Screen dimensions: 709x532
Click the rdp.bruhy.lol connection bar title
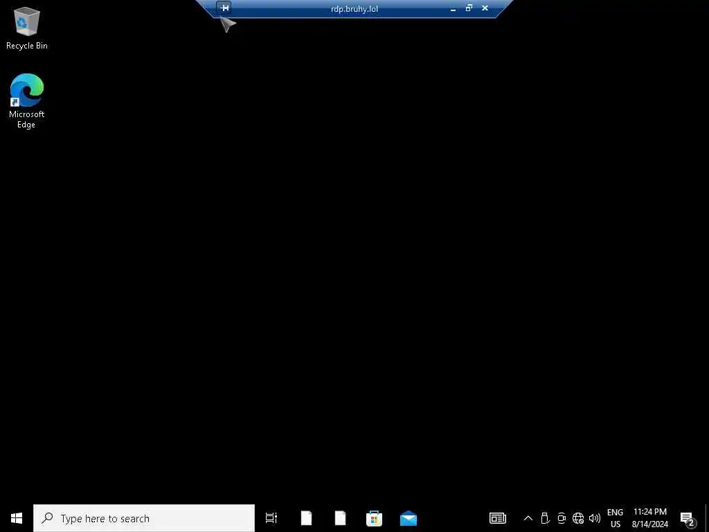click(x=354, y=8)
